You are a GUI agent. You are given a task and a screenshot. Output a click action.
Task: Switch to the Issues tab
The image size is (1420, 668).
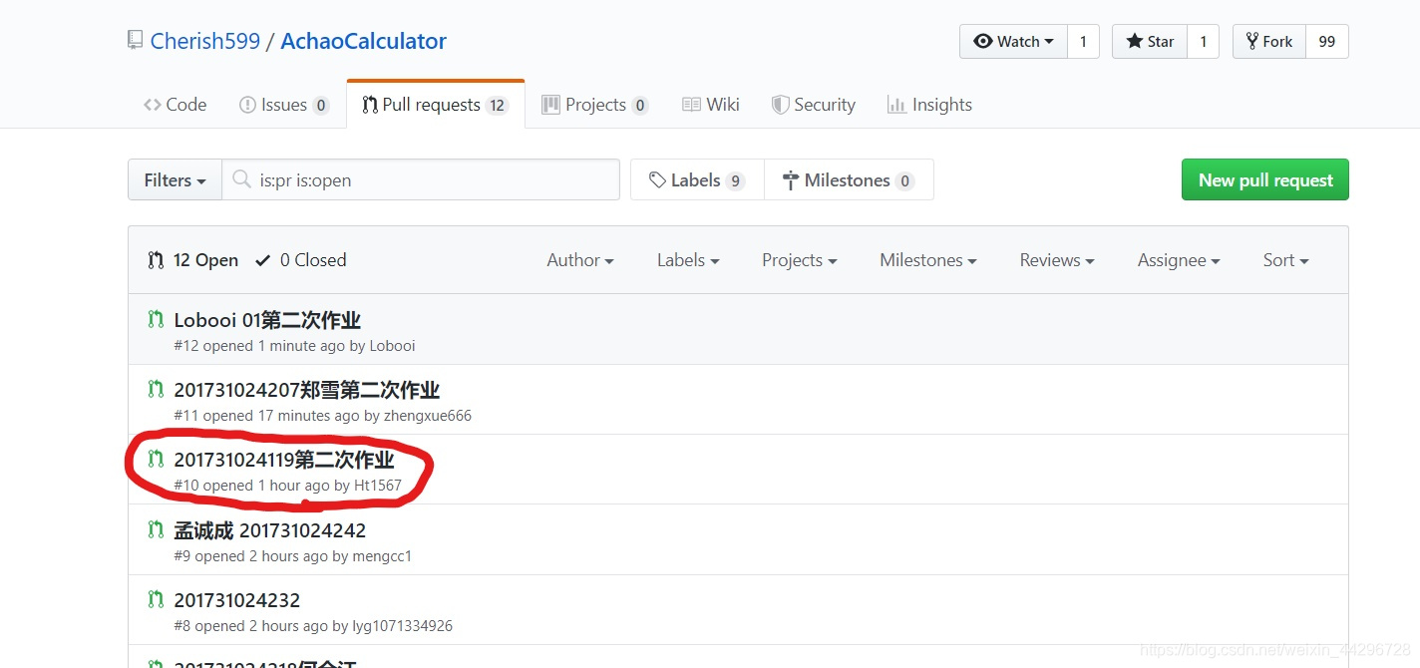tap(284, 105)
